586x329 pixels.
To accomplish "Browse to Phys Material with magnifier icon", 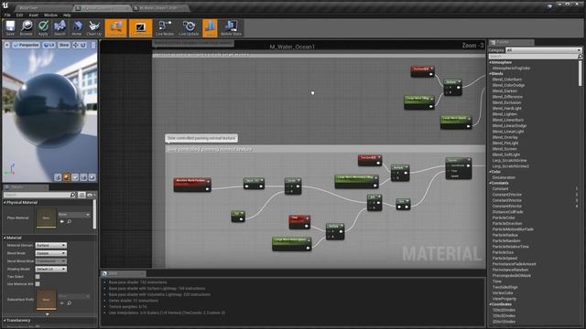I will tap(70, 221).
